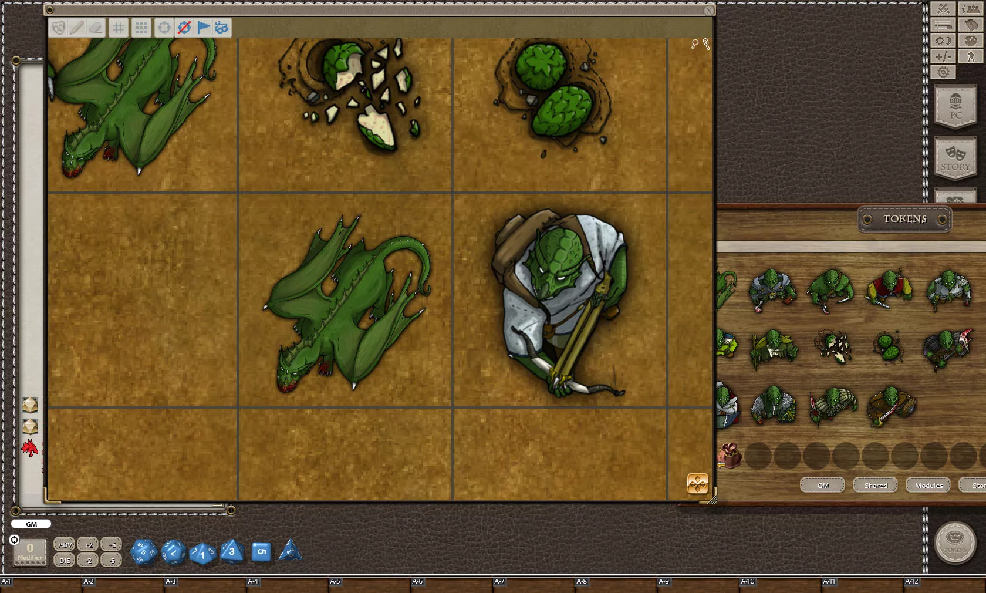The height and width of the screenshot is (593, 986).
Task: Click the Tokens panel title
Action: point(905,219)
